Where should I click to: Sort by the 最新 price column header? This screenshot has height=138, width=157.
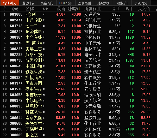(61, 9)
